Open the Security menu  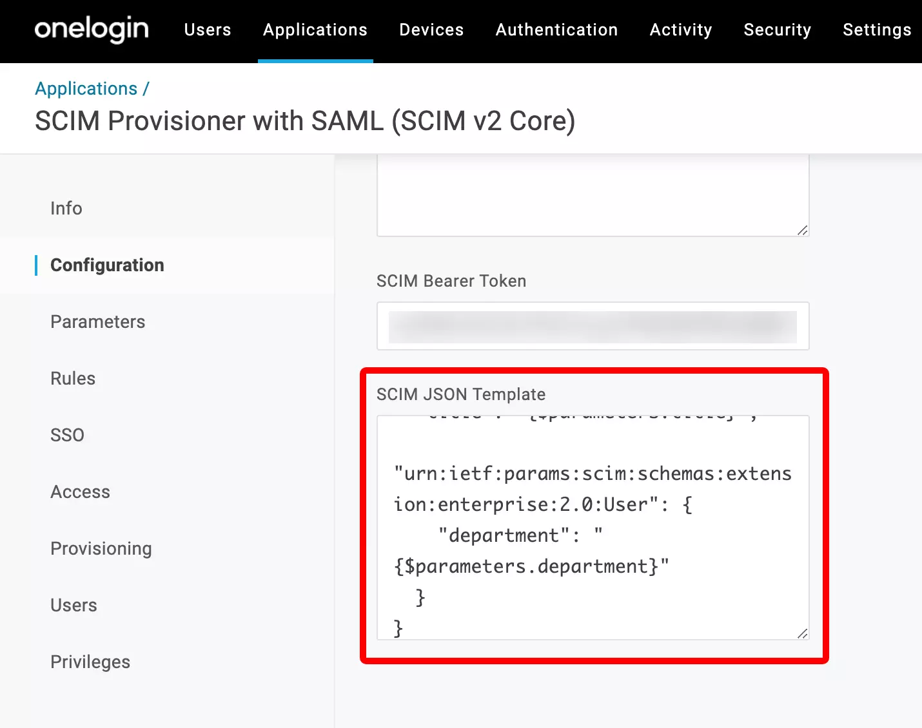coord(778,30)
